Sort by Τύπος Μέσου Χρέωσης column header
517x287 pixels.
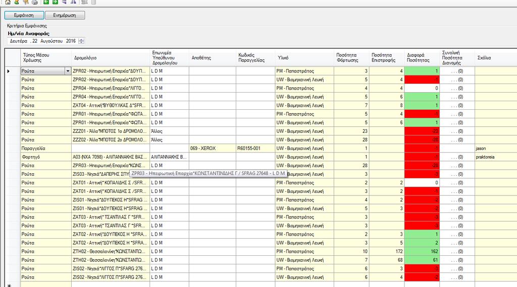point(46,58)
